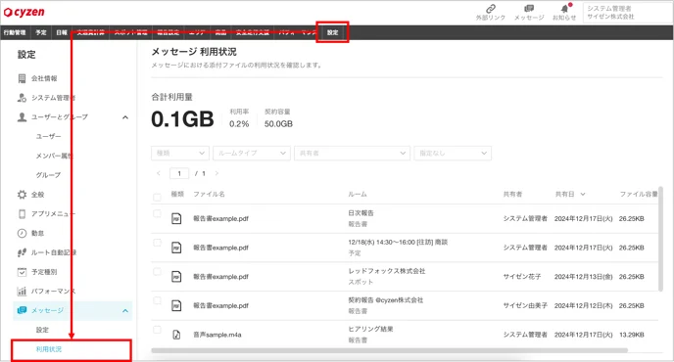Open グループ in the sidebar
This screenshot has height=362, width=674.
pos(48,175)
